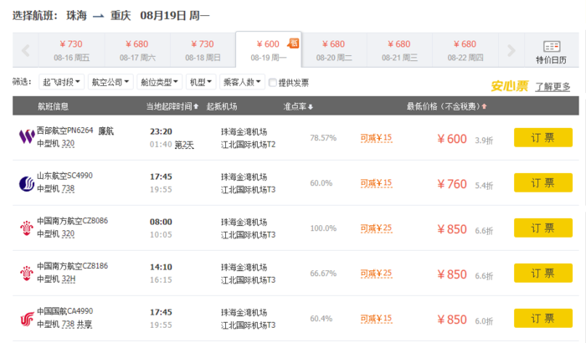Click 订票 for Shandong Airlines SC4990

pyautogui.click(x=542, y=183)
